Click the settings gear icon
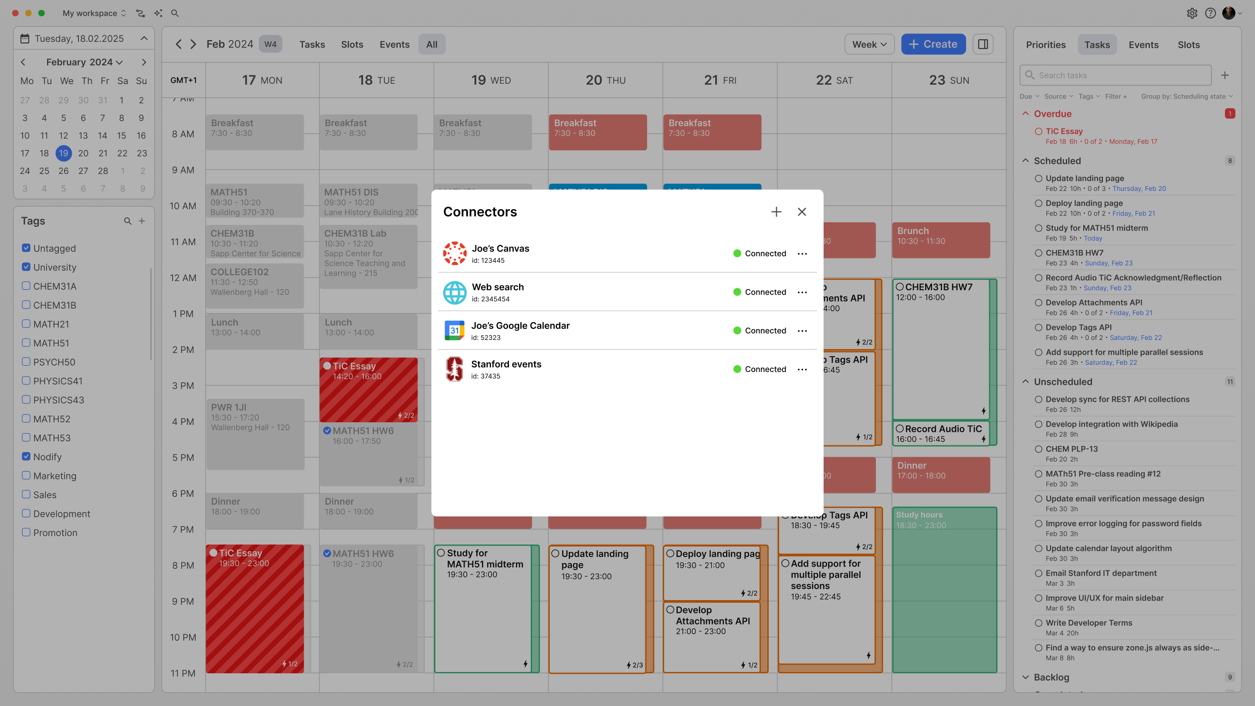Image resolution: width=1255 pixels, height=706 pixels. pos(1192,13)
